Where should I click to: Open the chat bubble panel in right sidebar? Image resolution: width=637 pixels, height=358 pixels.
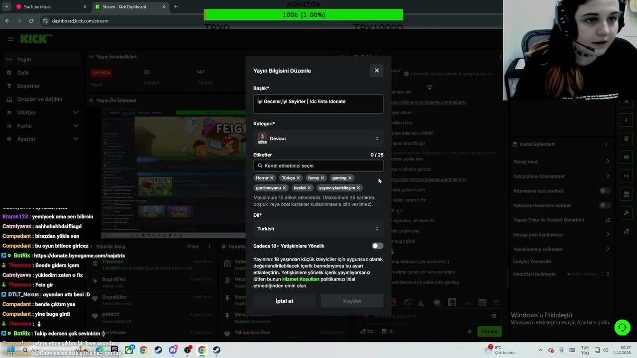627,157
